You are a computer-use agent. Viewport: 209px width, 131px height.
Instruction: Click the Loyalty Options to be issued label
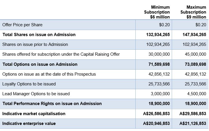[x=29, y=84]
